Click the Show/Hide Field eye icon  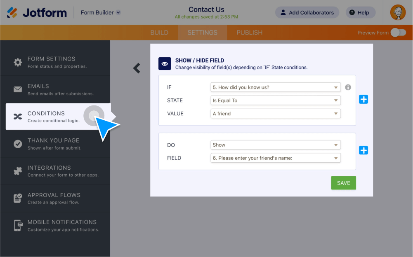[164, 63]
